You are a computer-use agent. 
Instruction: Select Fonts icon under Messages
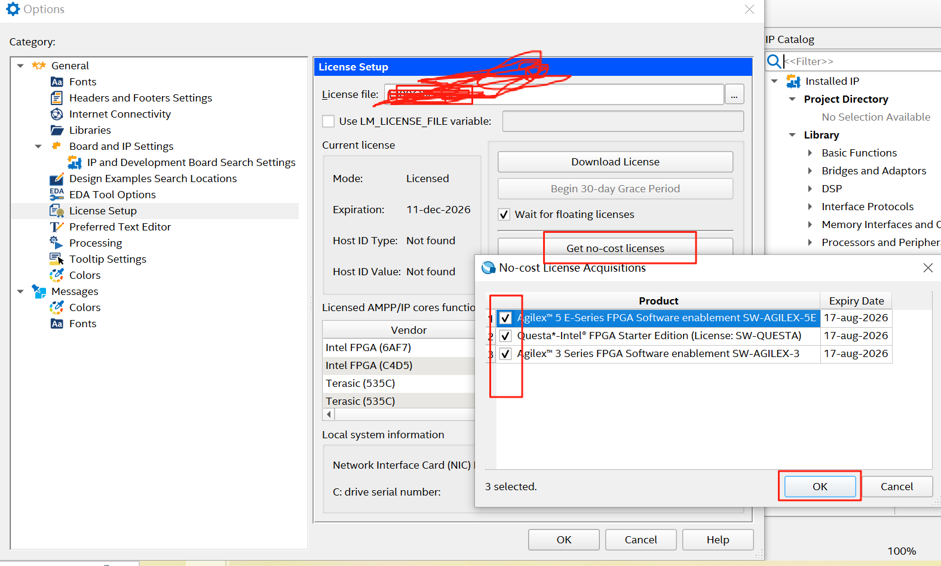pyautogui.click(x=57, y=324)
